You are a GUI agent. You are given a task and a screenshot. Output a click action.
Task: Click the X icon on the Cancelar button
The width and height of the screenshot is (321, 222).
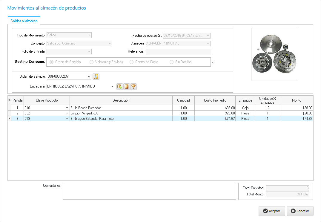293,211
